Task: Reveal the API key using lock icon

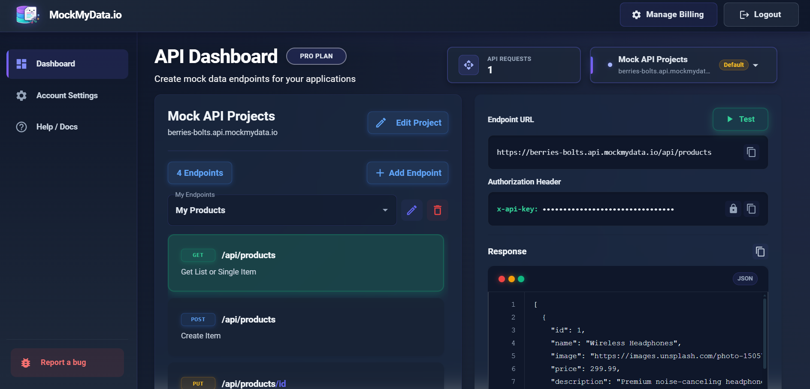Action: pyautogui.click(x=733, y=209)
